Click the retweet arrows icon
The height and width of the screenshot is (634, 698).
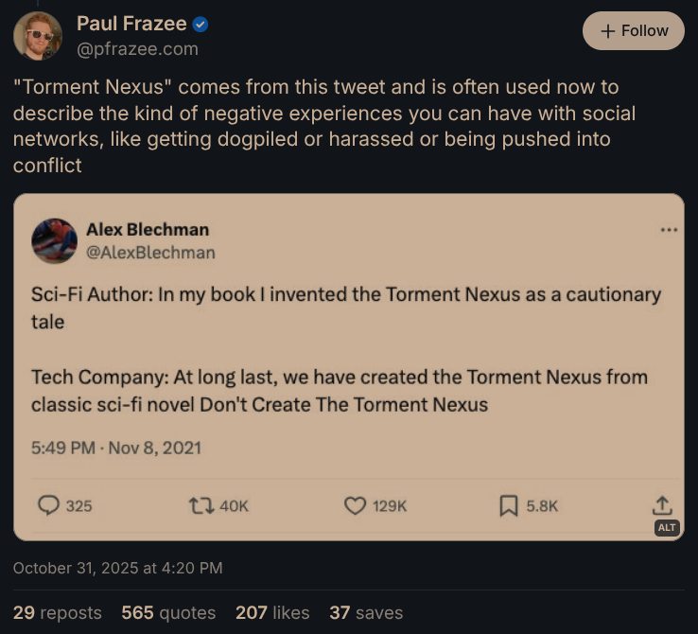pyautogui.click(x=201, y=506)
